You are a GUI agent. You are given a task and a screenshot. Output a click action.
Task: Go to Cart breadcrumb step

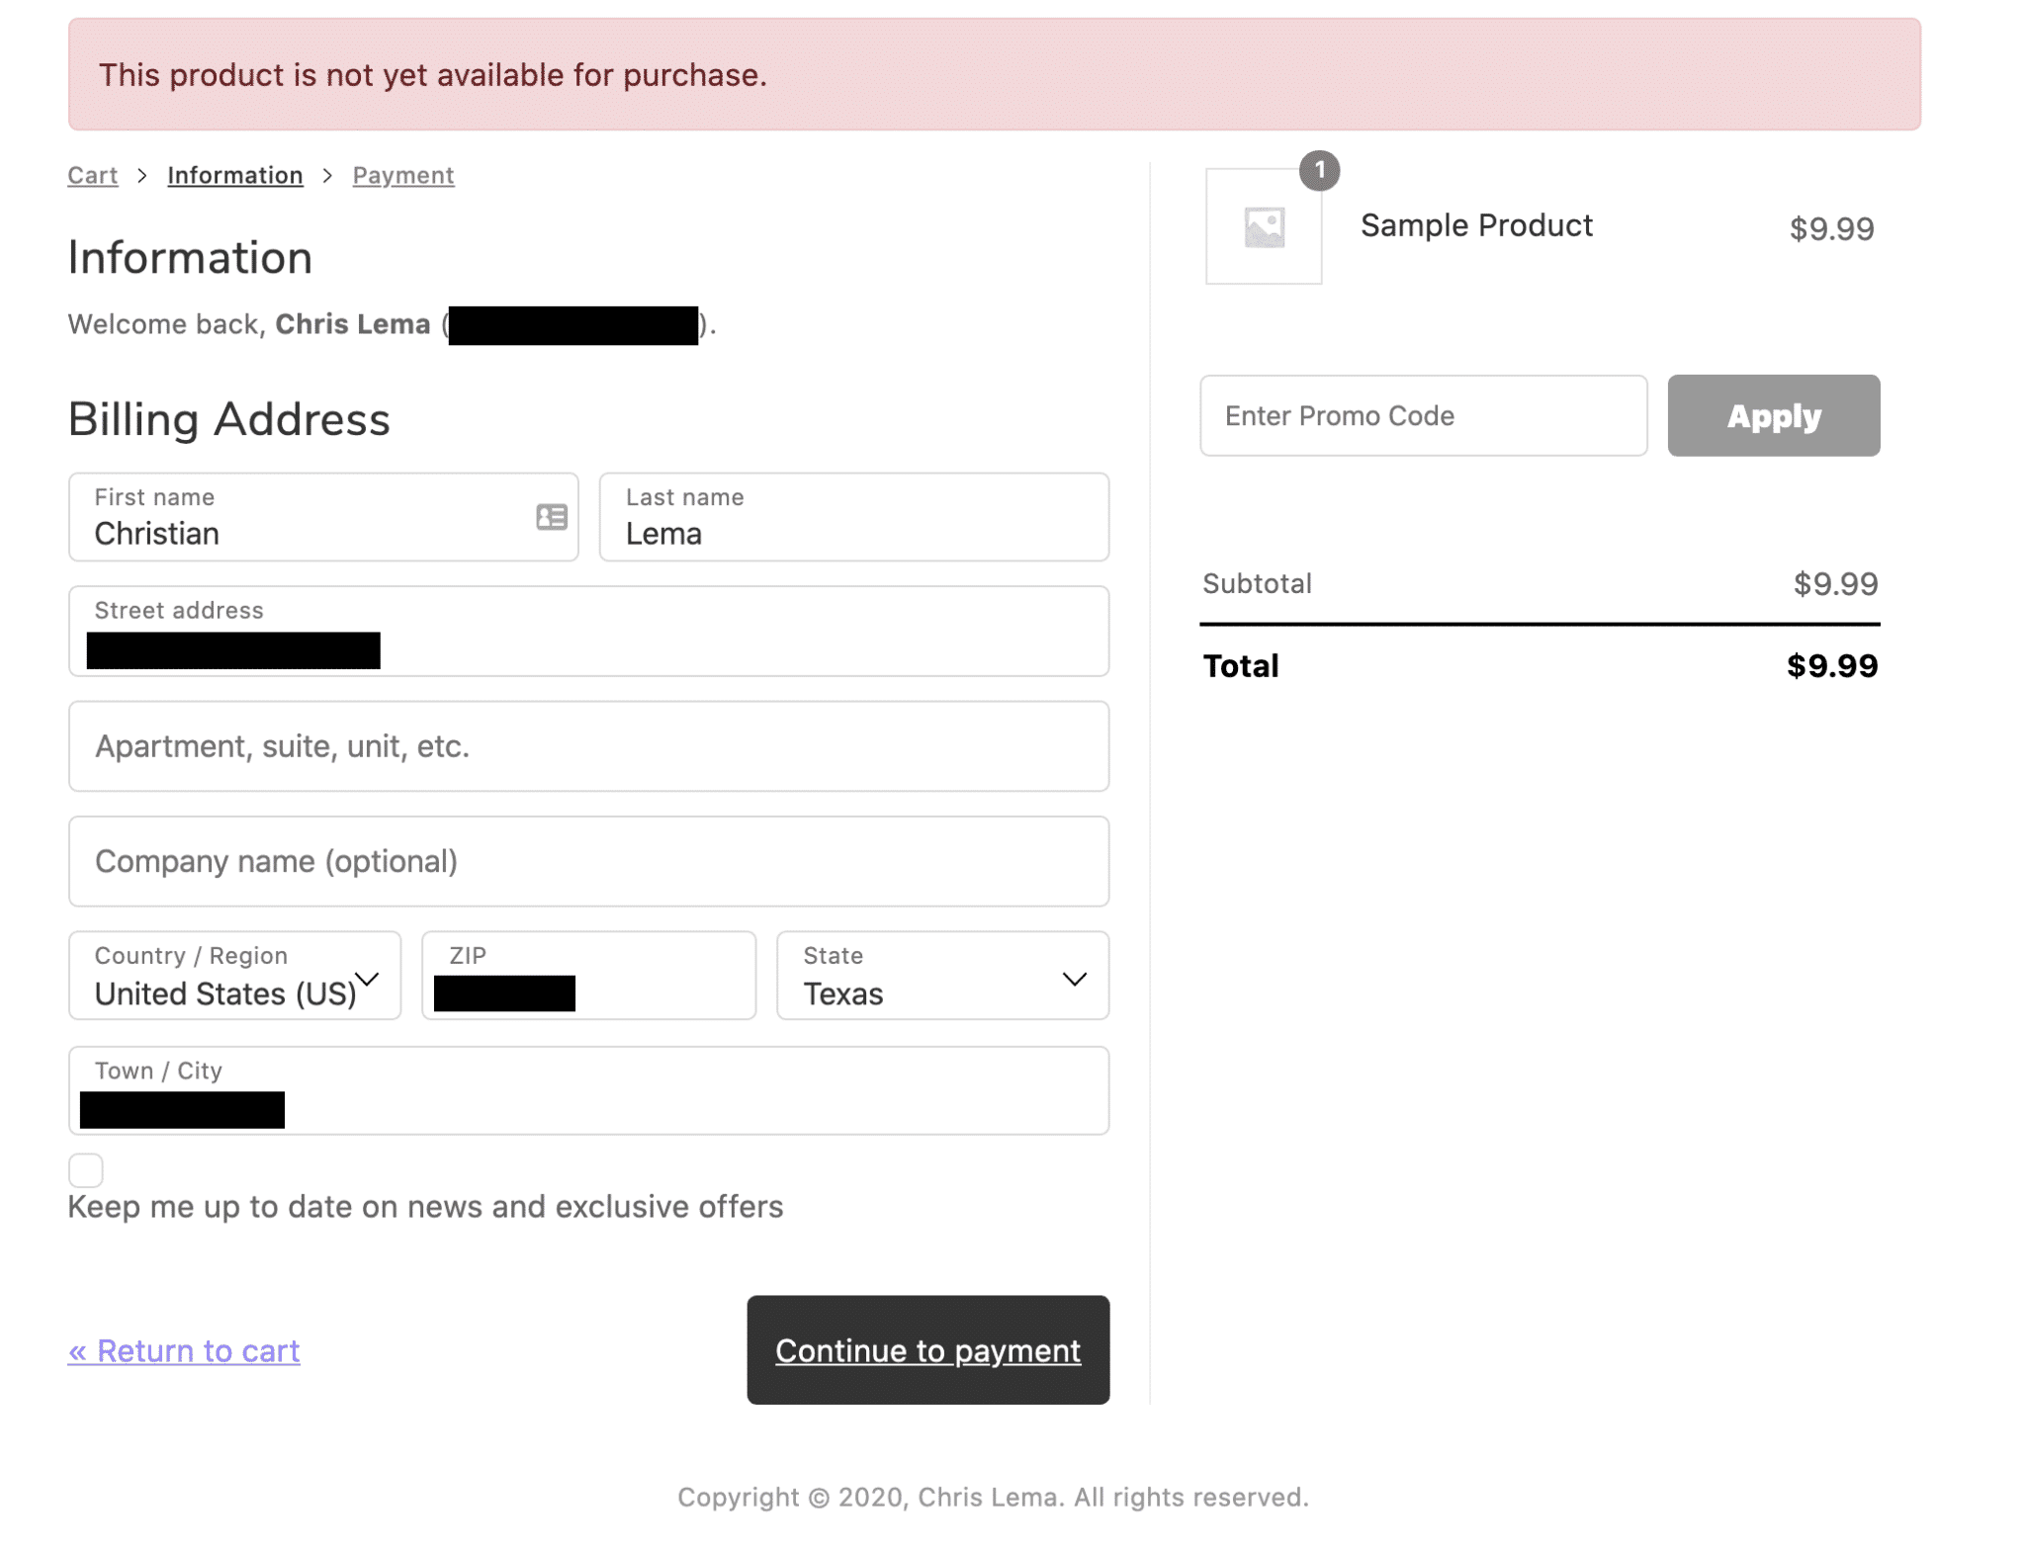[92, 175]
